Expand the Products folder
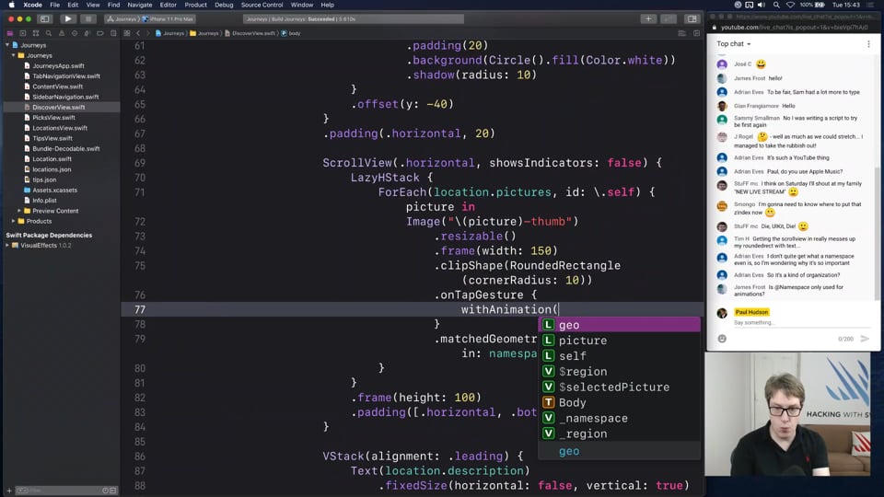This screenshot has height=497, width=884. (14, 221)
